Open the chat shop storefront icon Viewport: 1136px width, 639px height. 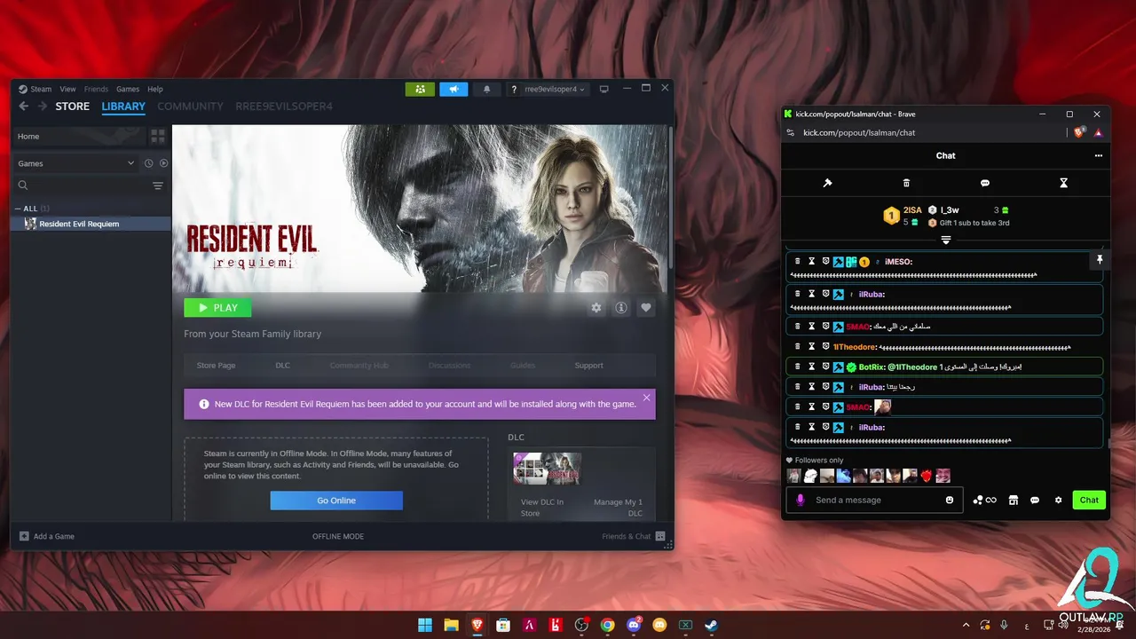pyautogui.click(x=1013, y=500)
